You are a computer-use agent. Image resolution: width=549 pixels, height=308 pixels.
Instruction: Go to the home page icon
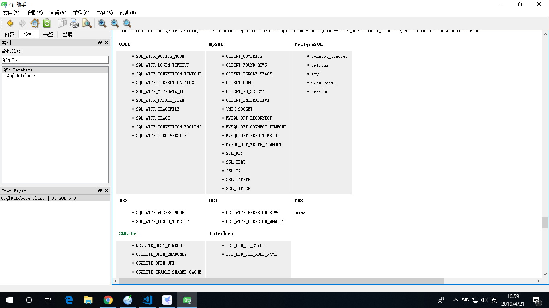pos(35,23)
